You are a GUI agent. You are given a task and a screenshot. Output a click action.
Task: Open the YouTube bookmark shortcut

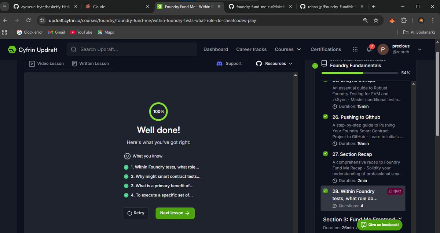point(81,32)
